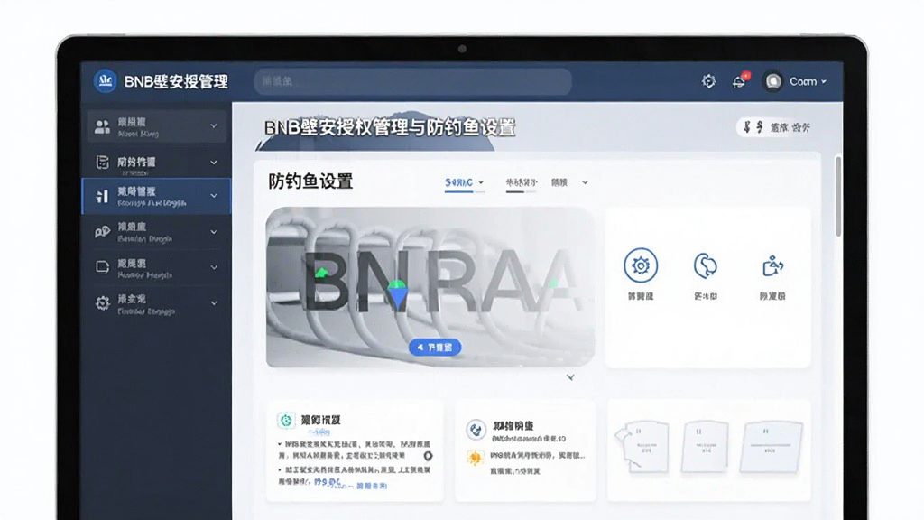Click the gear icon at sidebar bottom

point(103,303)
